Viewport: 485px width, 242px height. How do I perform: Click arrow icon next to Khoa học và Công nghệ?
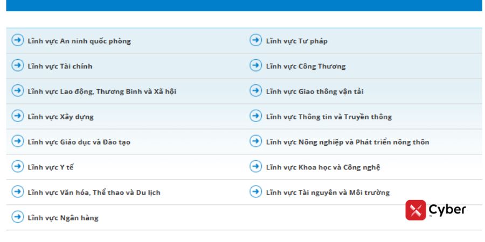coord(255,167)
